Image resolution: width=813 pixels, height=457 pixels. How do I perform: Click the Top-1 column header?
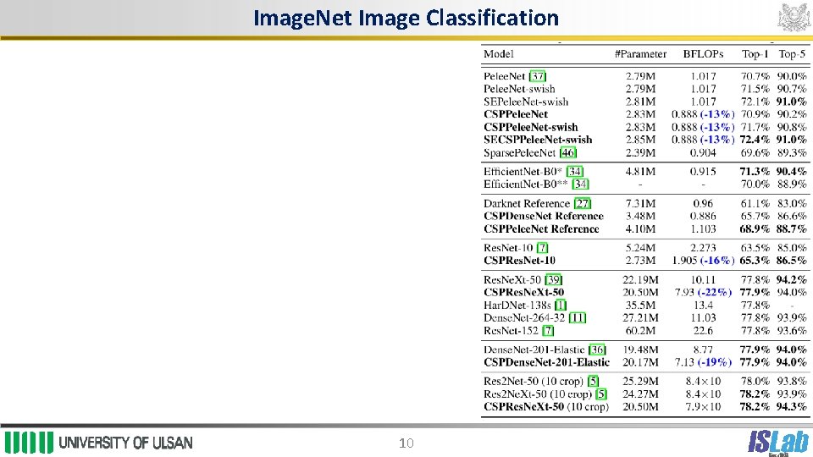755,54
